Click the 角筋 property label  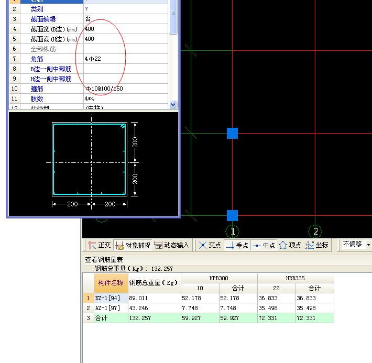coord(52,59)
